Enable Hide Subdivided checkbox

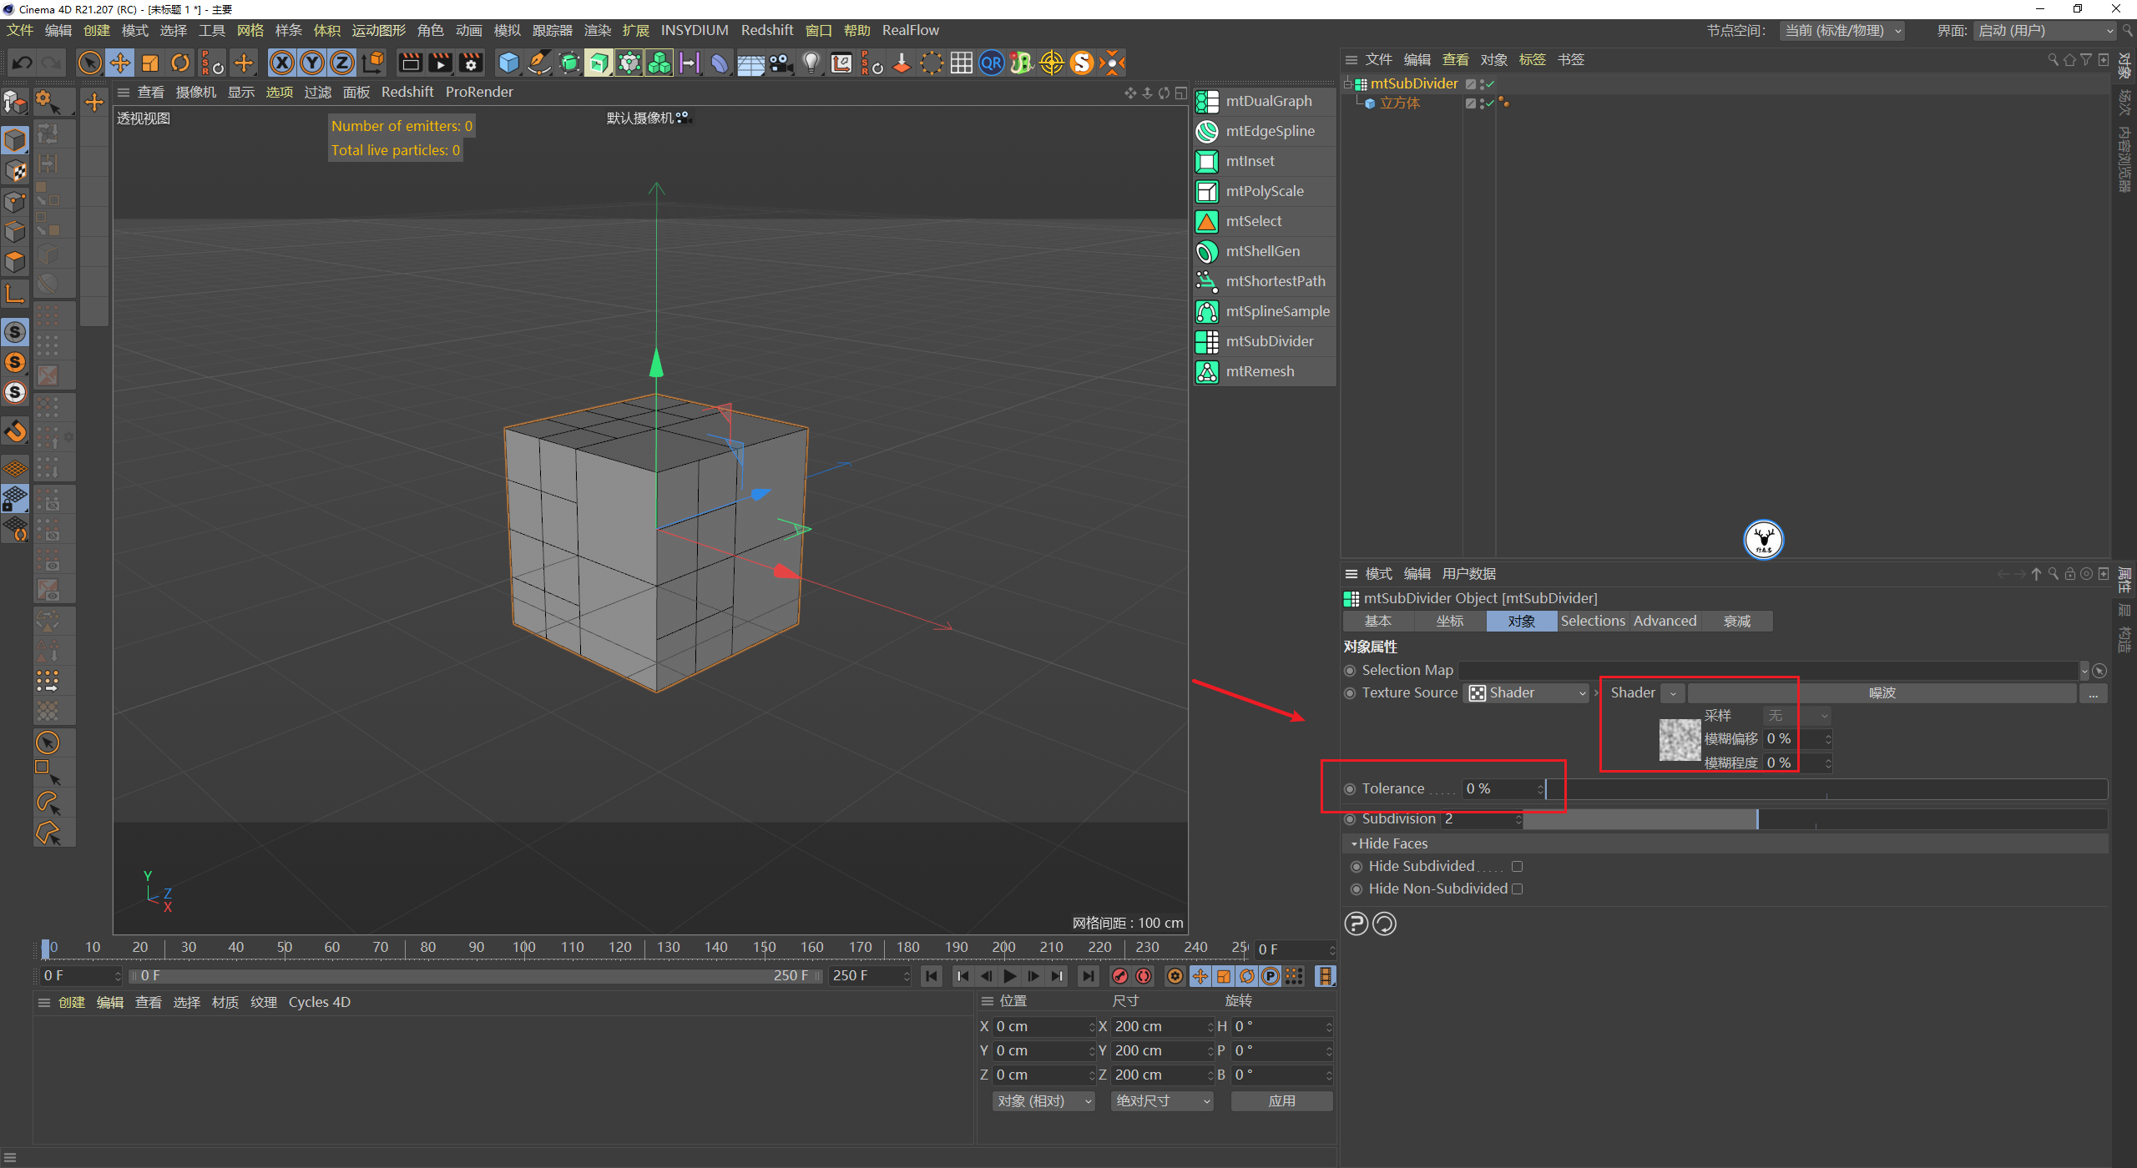pos(1517,867)
